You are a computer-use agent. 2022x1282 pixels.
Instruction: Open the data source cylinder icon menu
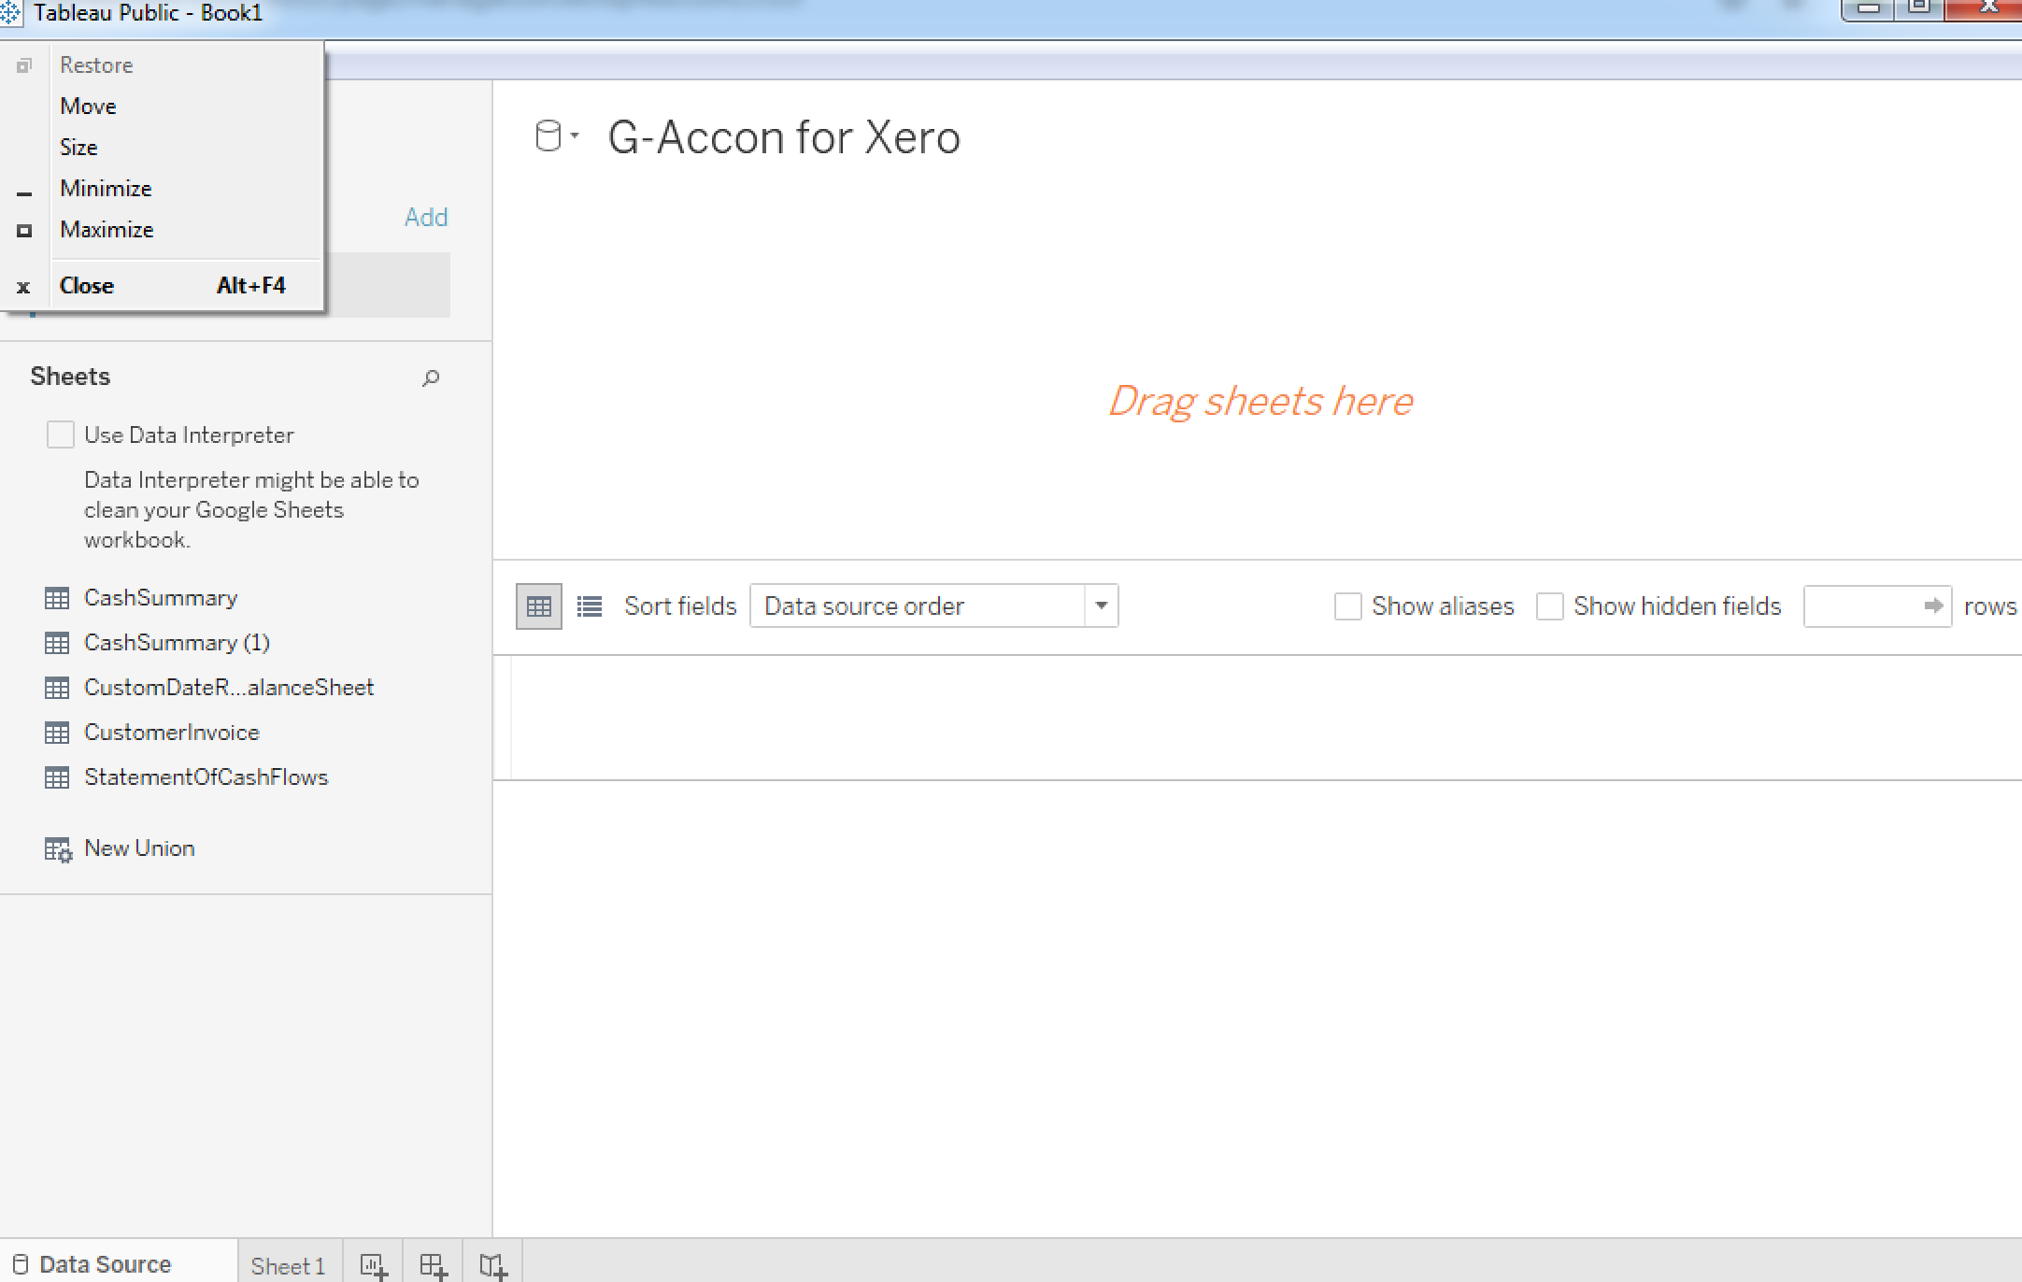pyautogui.click(x=556, y=136)
